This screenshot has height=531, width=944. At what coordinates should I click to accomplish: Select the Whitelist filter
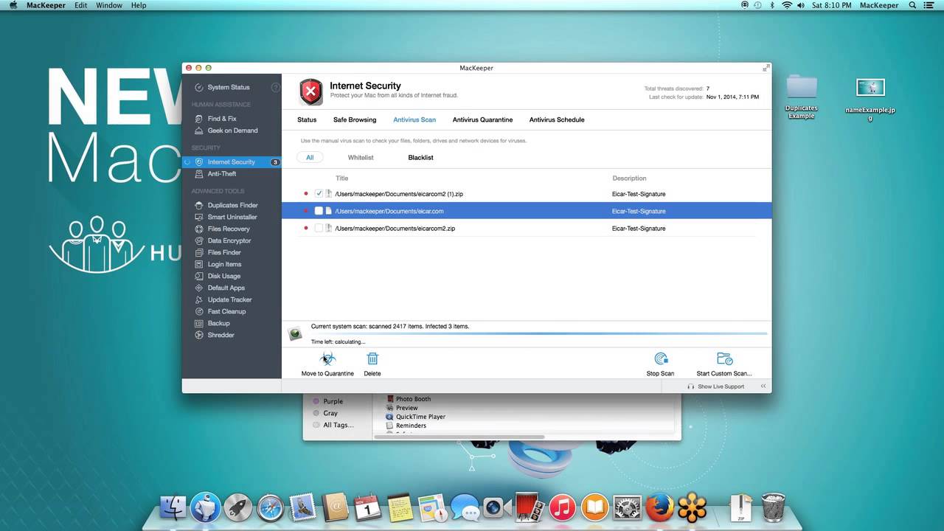tap(361, 158)
